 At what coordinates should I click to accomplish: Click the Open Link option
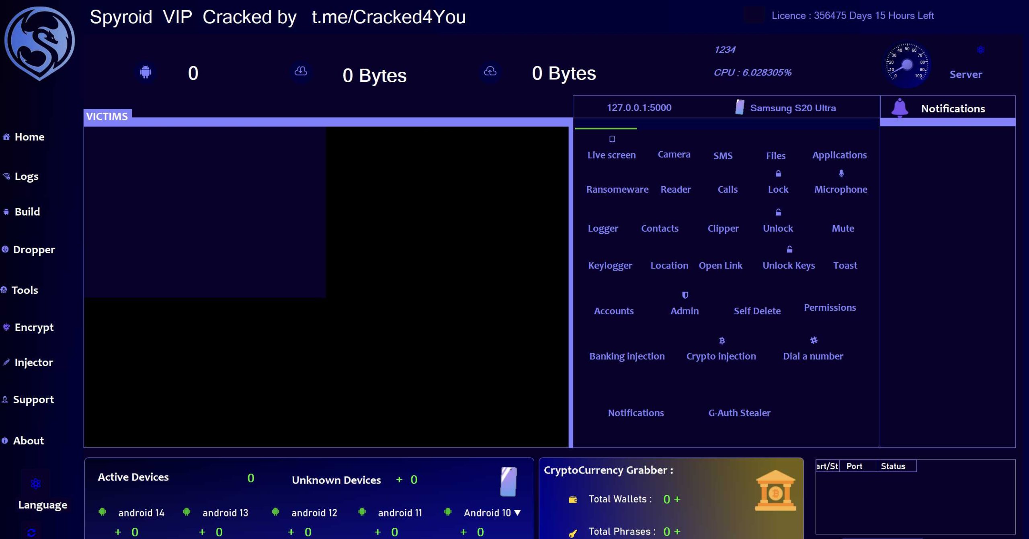[x=720, y=266]
